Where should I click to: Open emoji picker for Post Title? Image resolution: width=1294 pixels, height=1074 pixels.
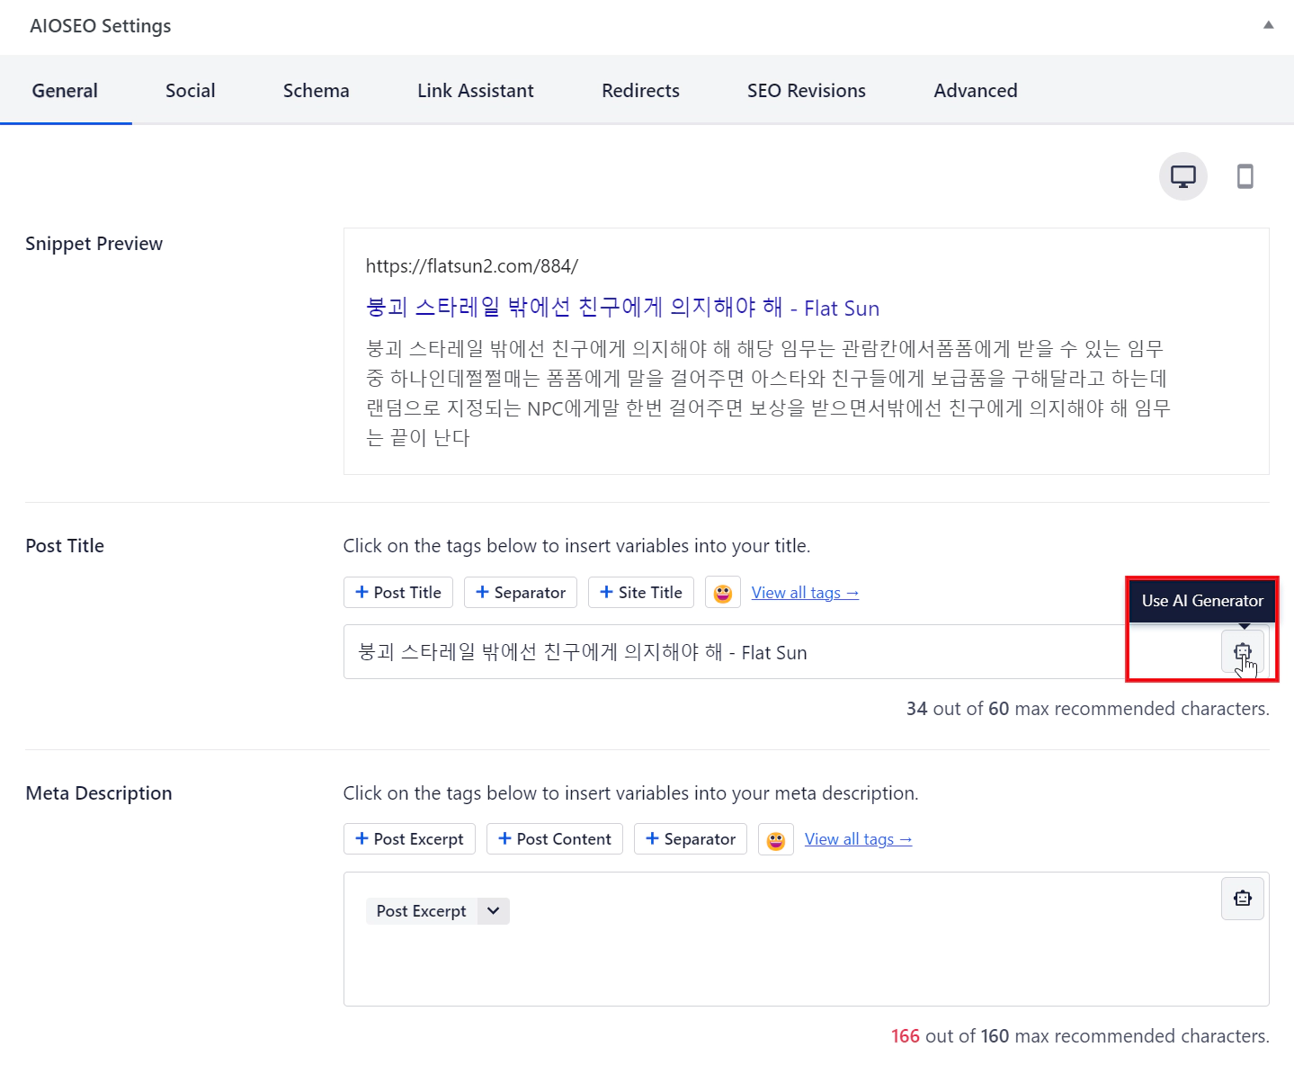pos(723,593)
